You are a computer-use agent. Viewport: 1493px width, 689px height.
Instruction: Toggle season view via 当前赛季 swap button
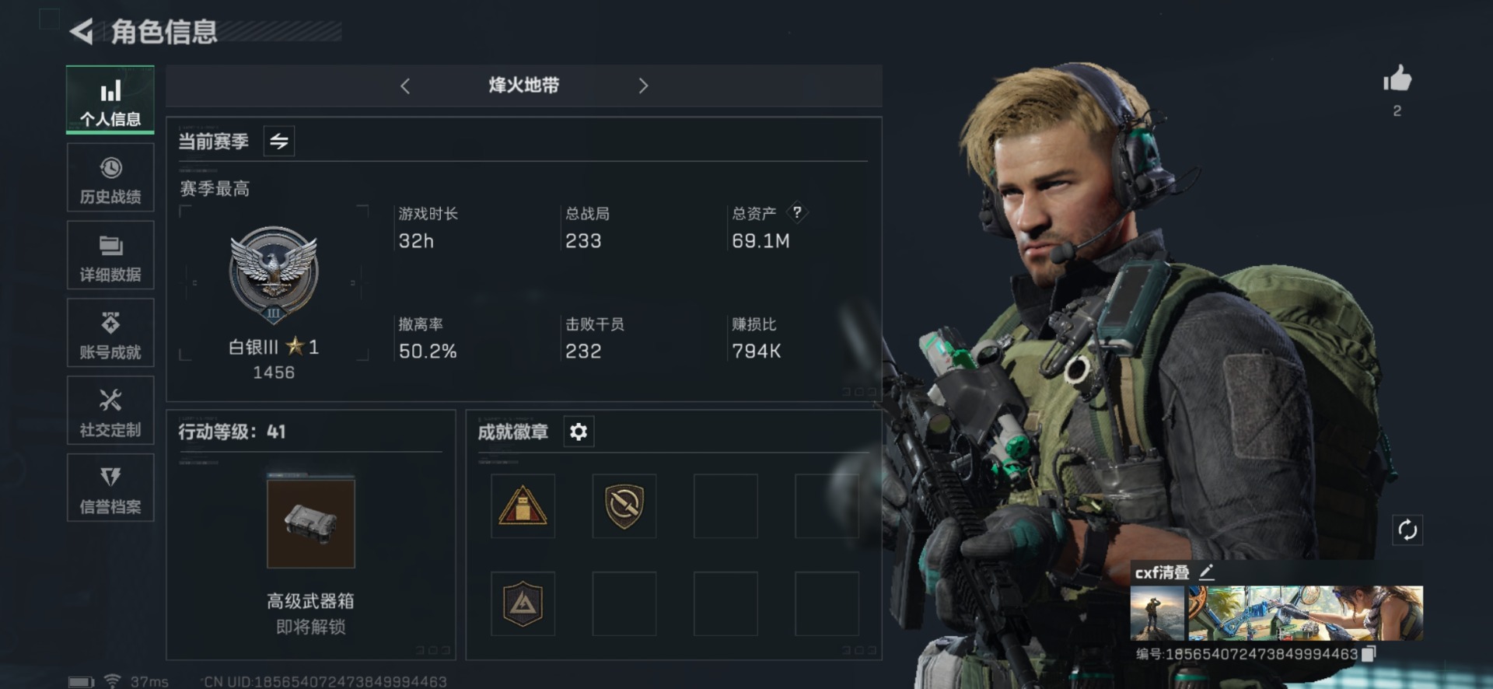click(278, 142)
